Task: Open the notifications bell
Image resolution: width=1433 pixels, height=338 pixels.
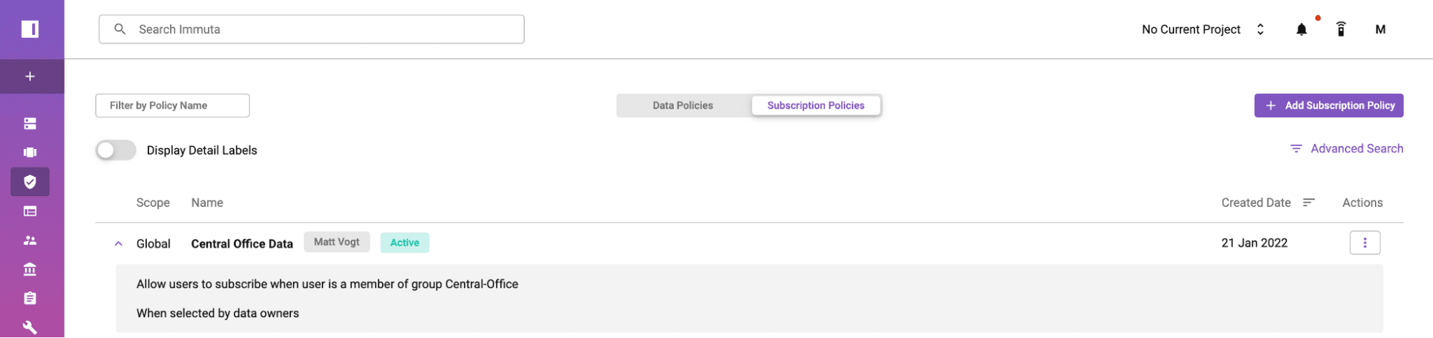Action: [x=1302, y=29]
